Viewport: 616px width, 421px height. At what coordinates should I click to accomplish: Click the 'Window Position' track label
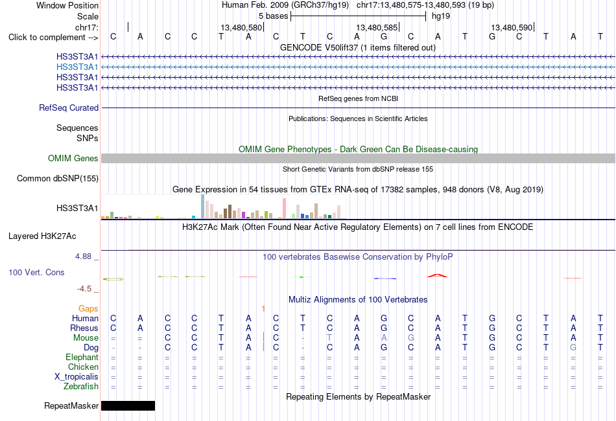[67, 5]
